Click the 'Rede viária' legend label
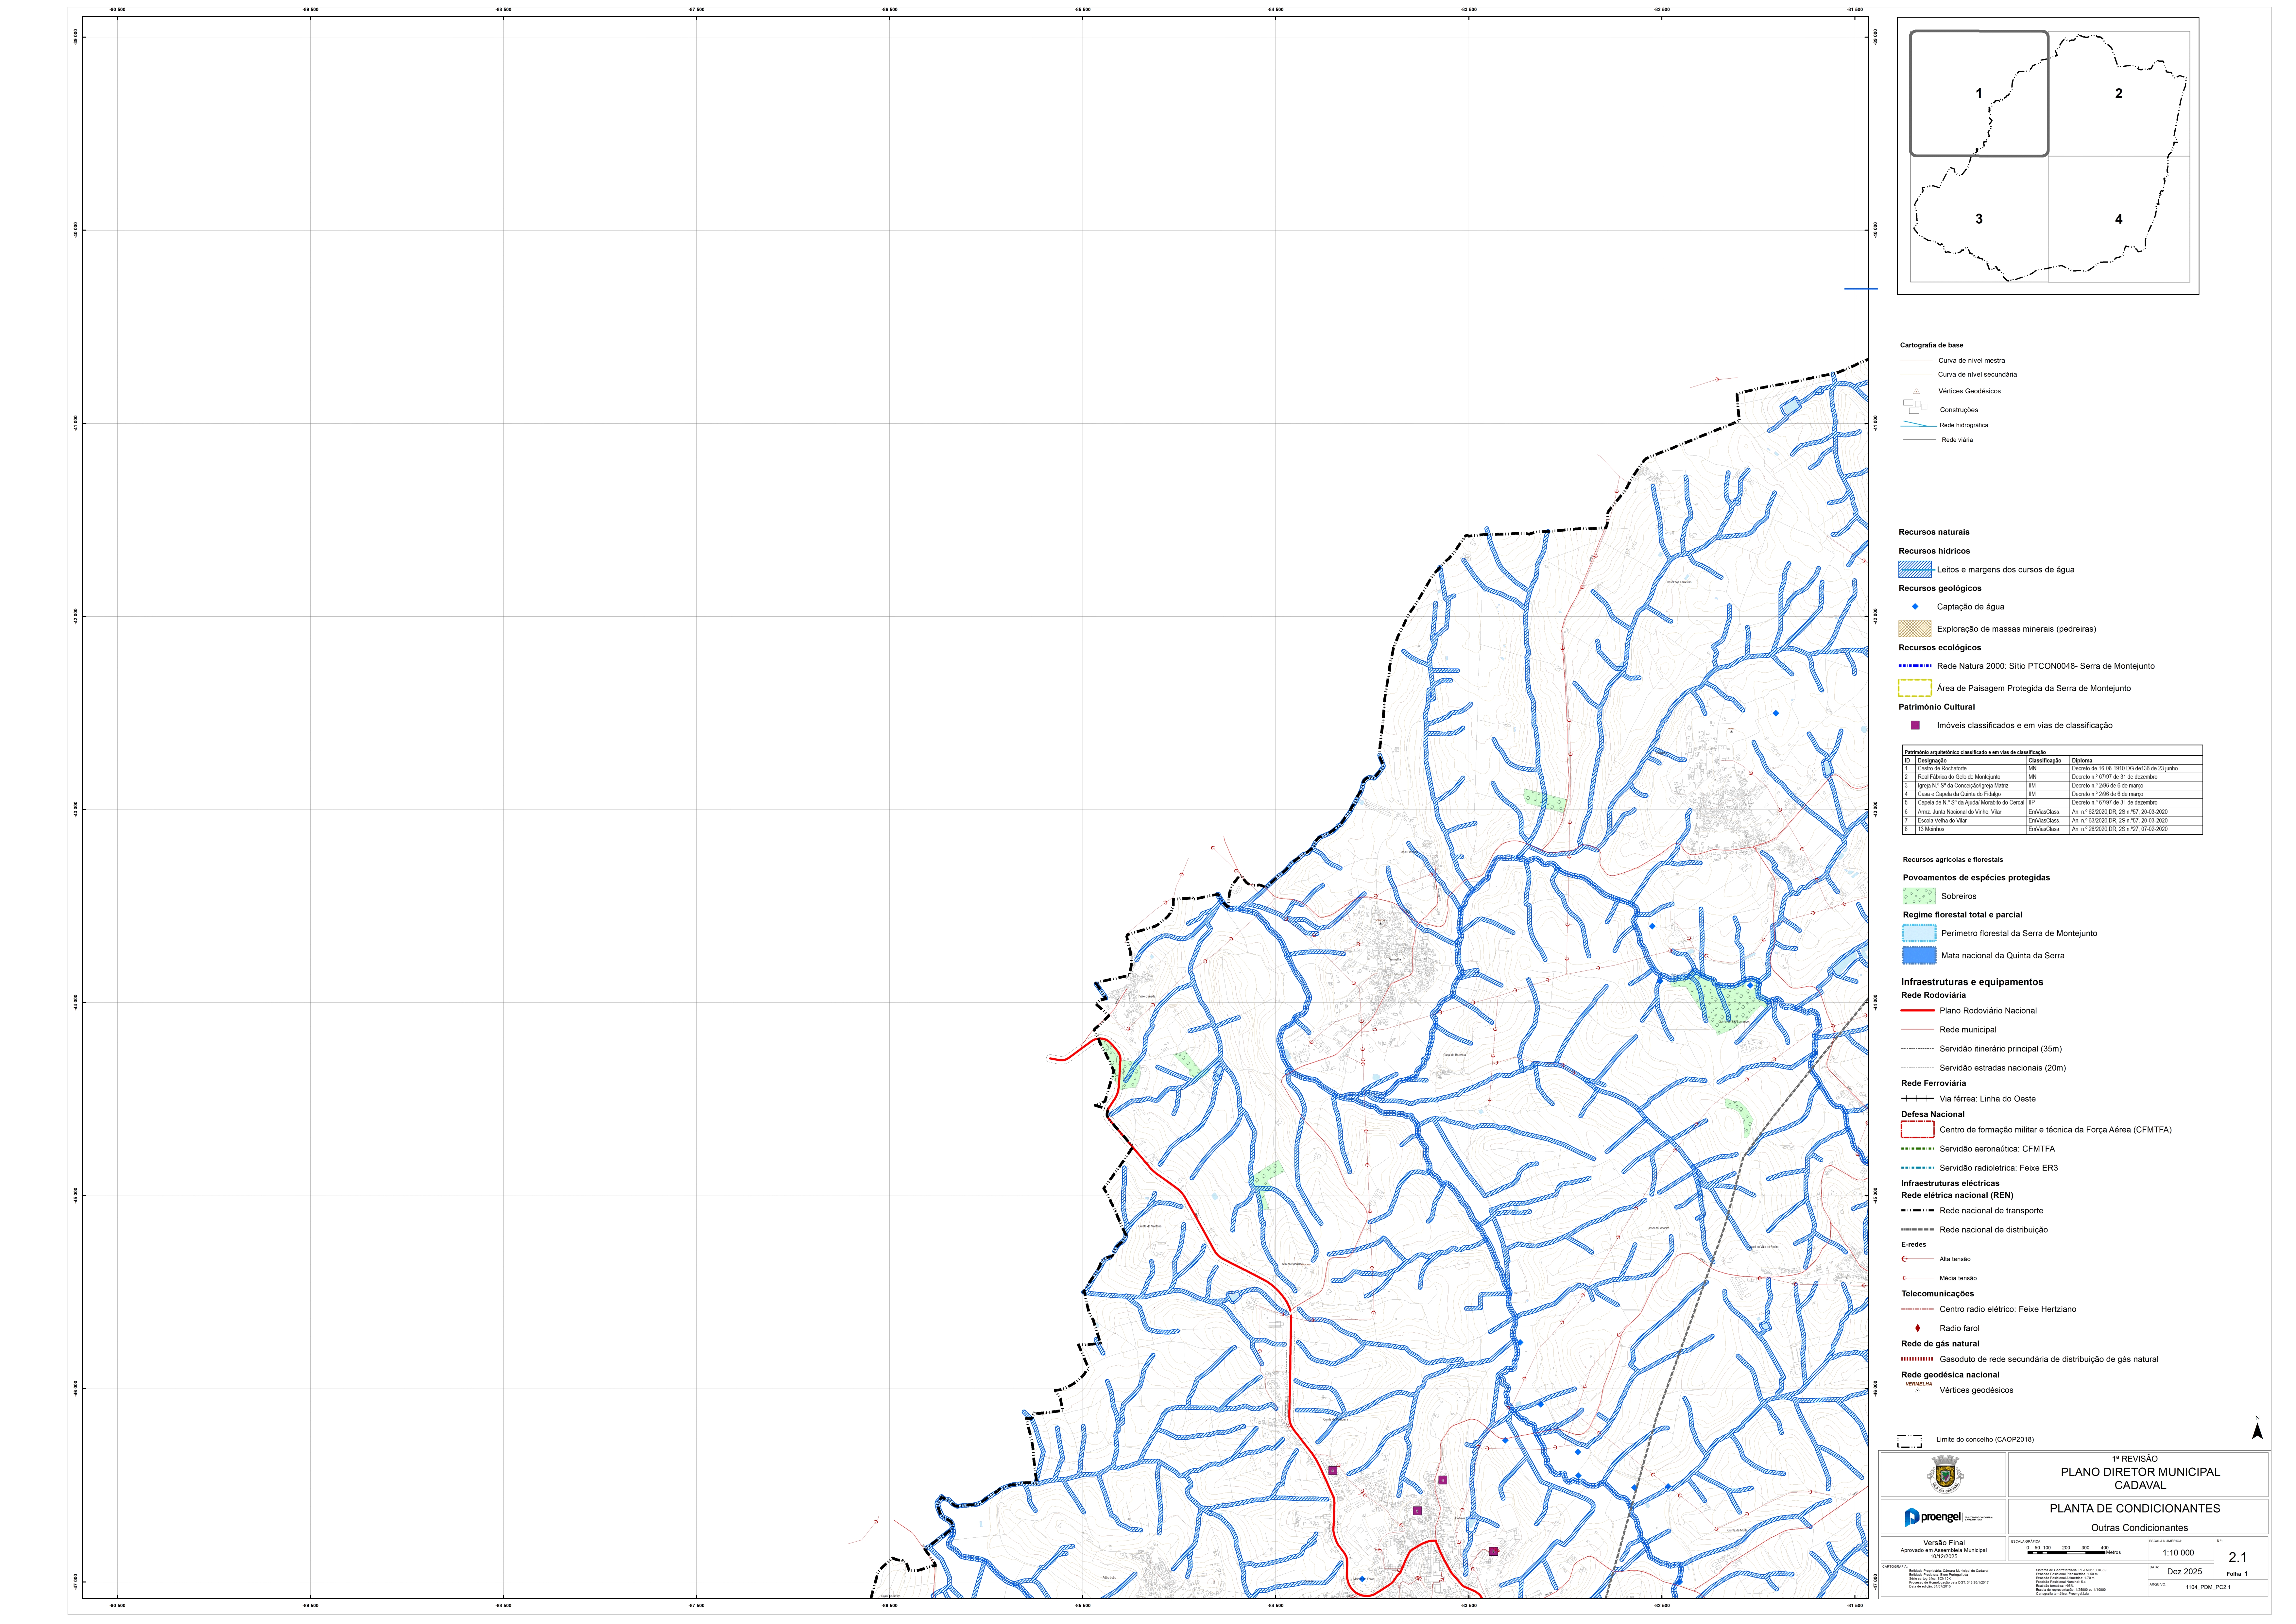Viewport: 2296px width, 1624px height. [1957, 440]
